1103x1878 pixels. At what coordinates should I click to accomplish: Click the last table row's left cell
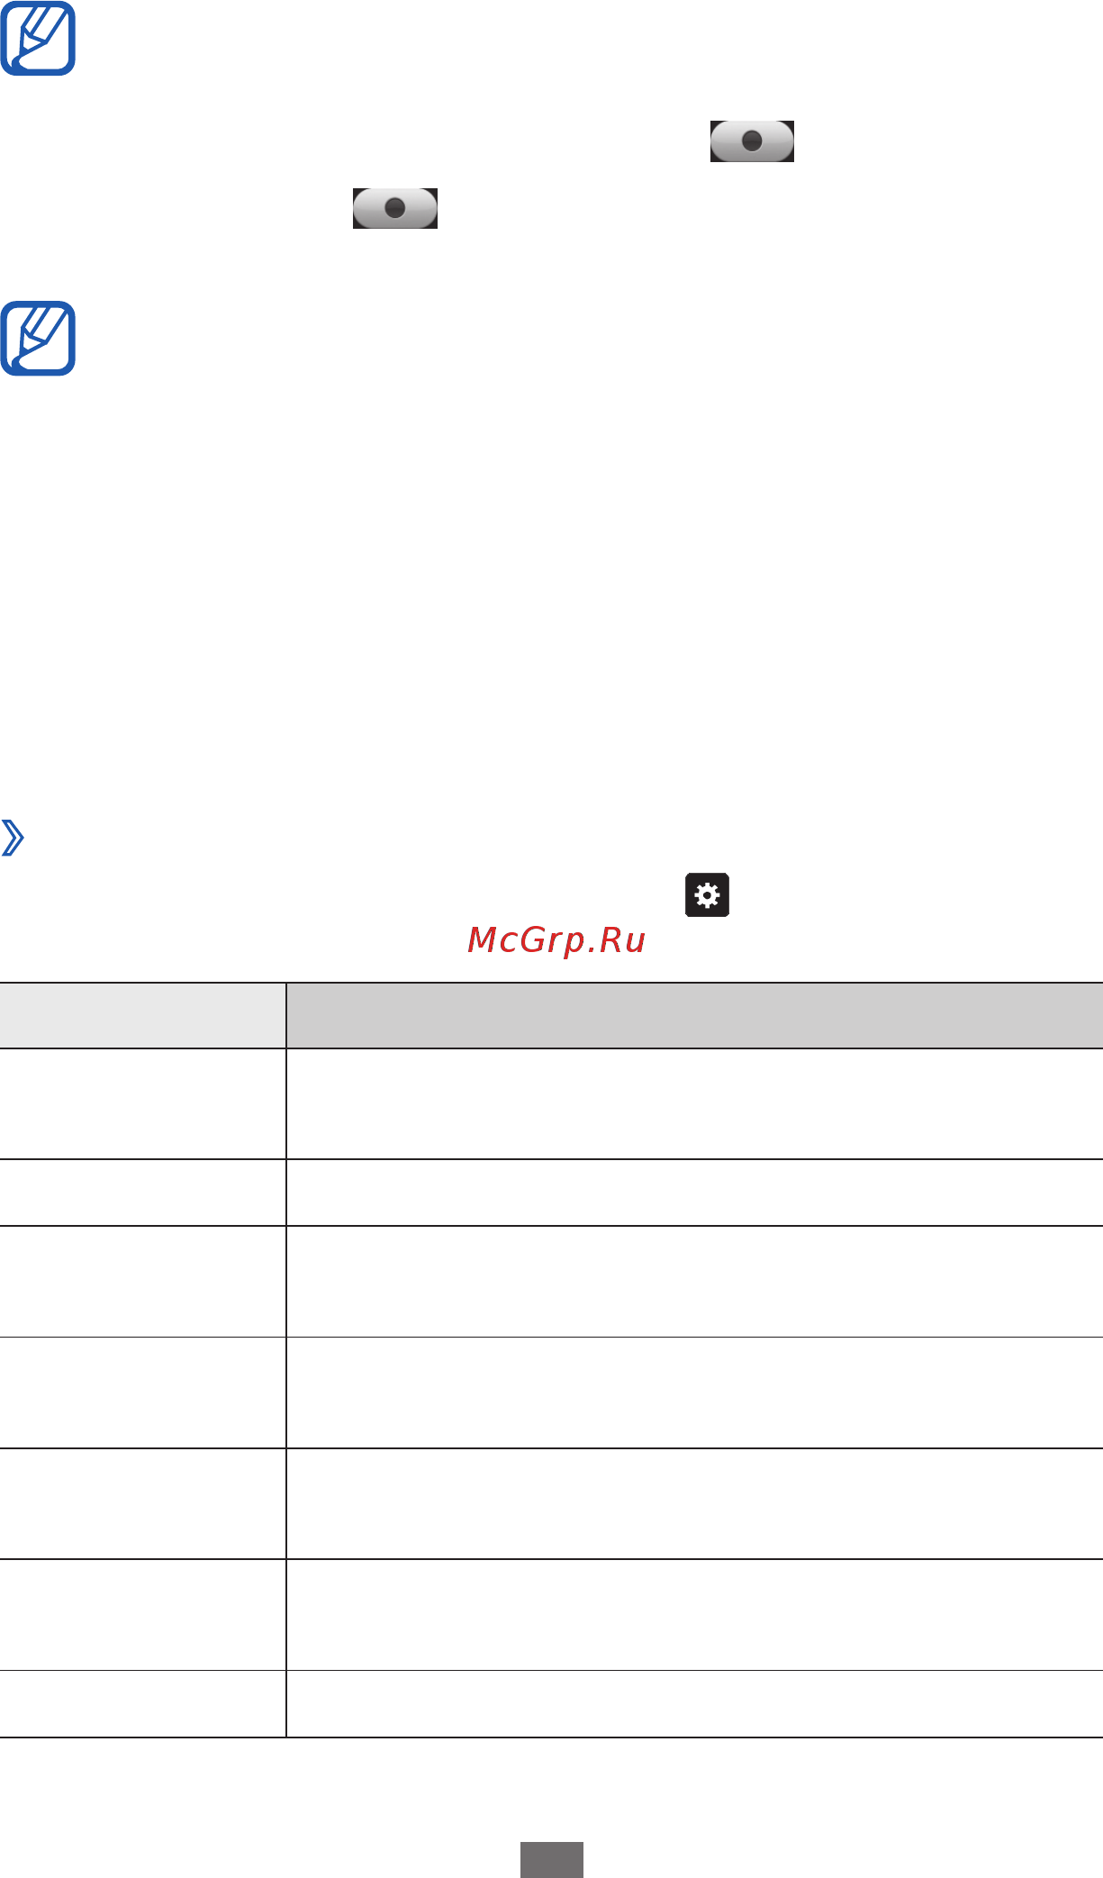pyautogui.click(x=142, y=1704)
